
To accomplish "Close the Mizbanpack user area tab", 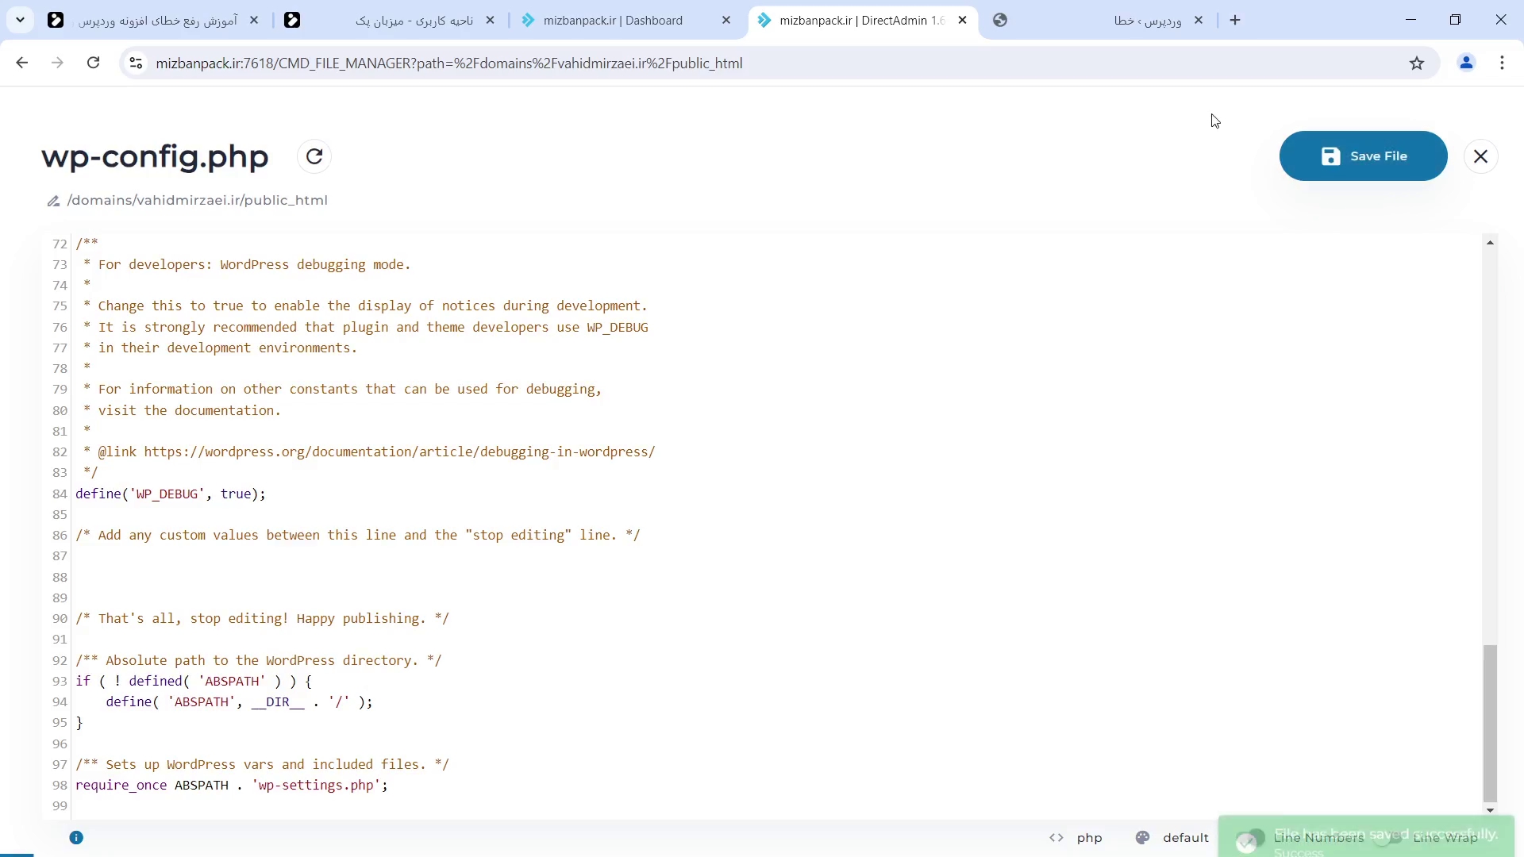I will tap(491, 21).
